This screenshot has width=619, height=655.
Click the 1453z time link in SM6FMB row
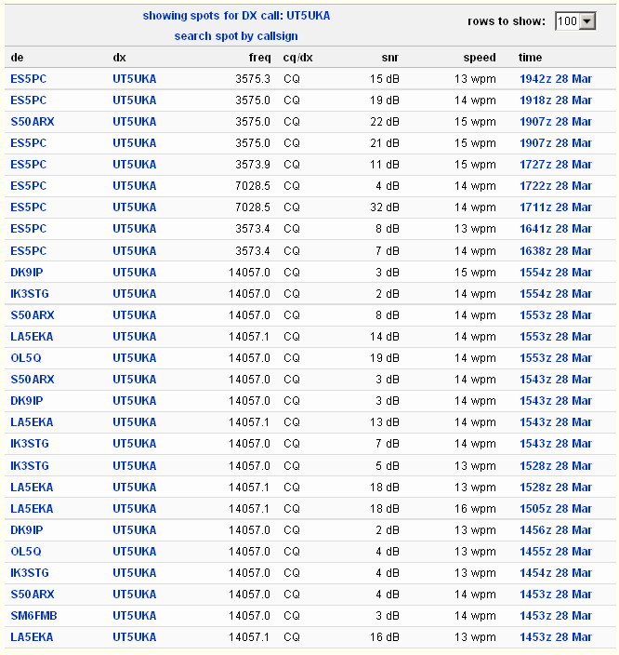pyautogui.click(x=556, y=616)
